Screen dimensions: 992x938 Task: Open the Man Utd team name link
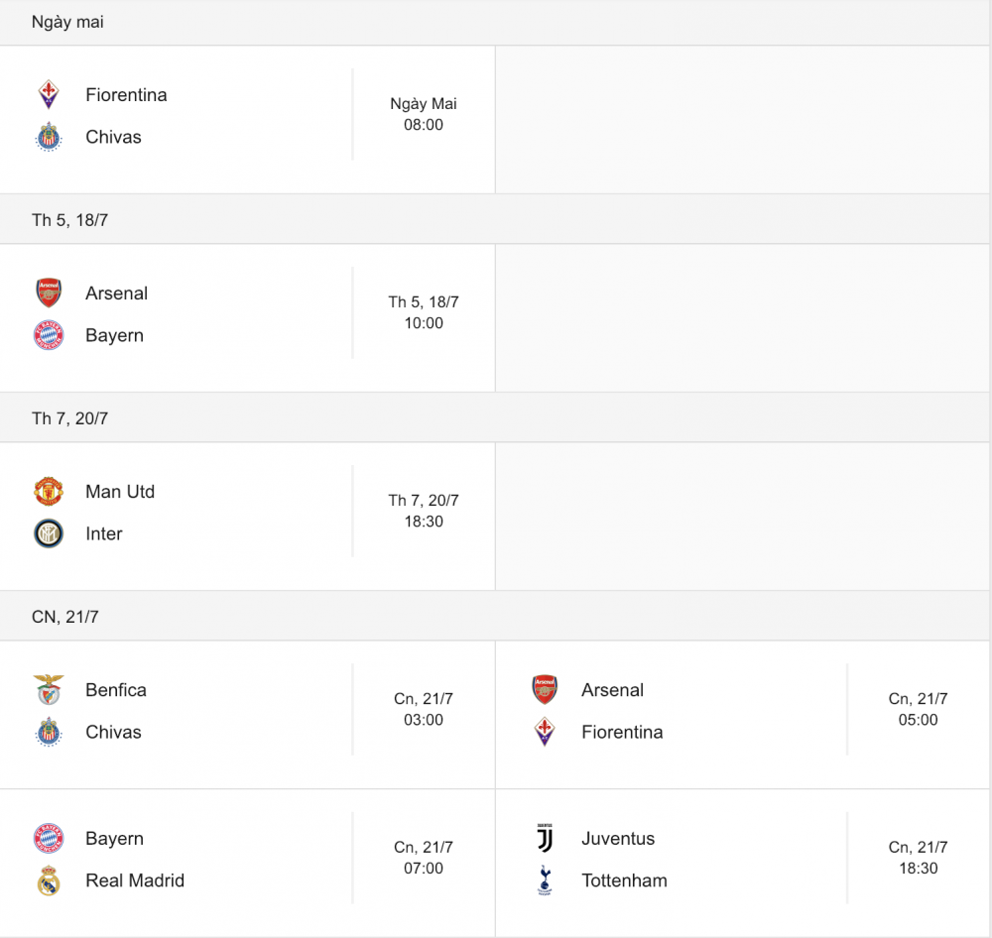120,492
